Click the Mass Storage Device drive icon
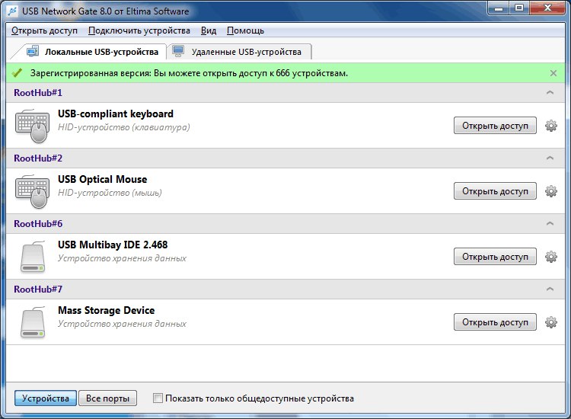Viewport: 571px width, 419px height. [33, 322]
